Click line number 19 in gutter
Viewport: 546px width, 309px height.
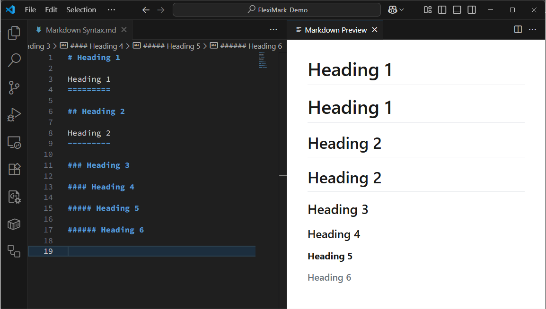tap(48, 251)
